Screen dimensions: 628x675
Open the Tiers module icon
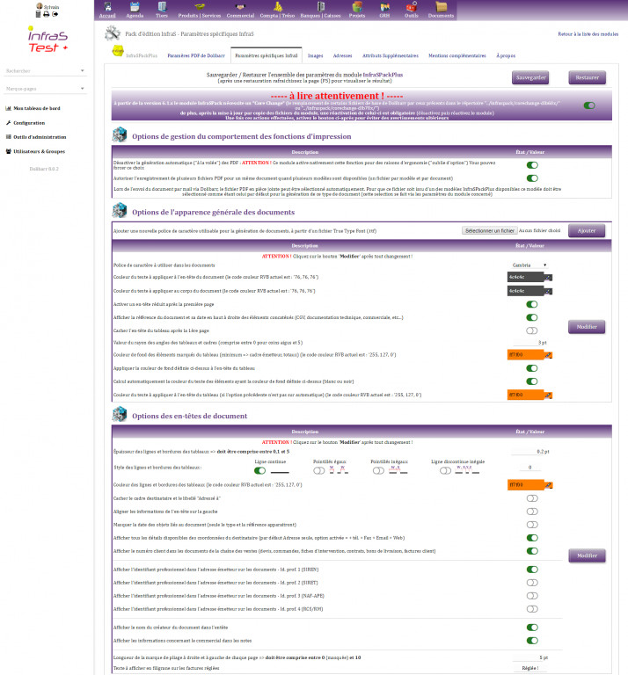[162, 7]
